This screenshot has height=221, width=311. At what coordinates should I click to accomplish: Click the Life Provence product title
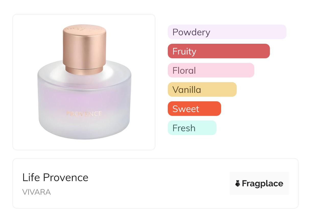click(55, 178)
